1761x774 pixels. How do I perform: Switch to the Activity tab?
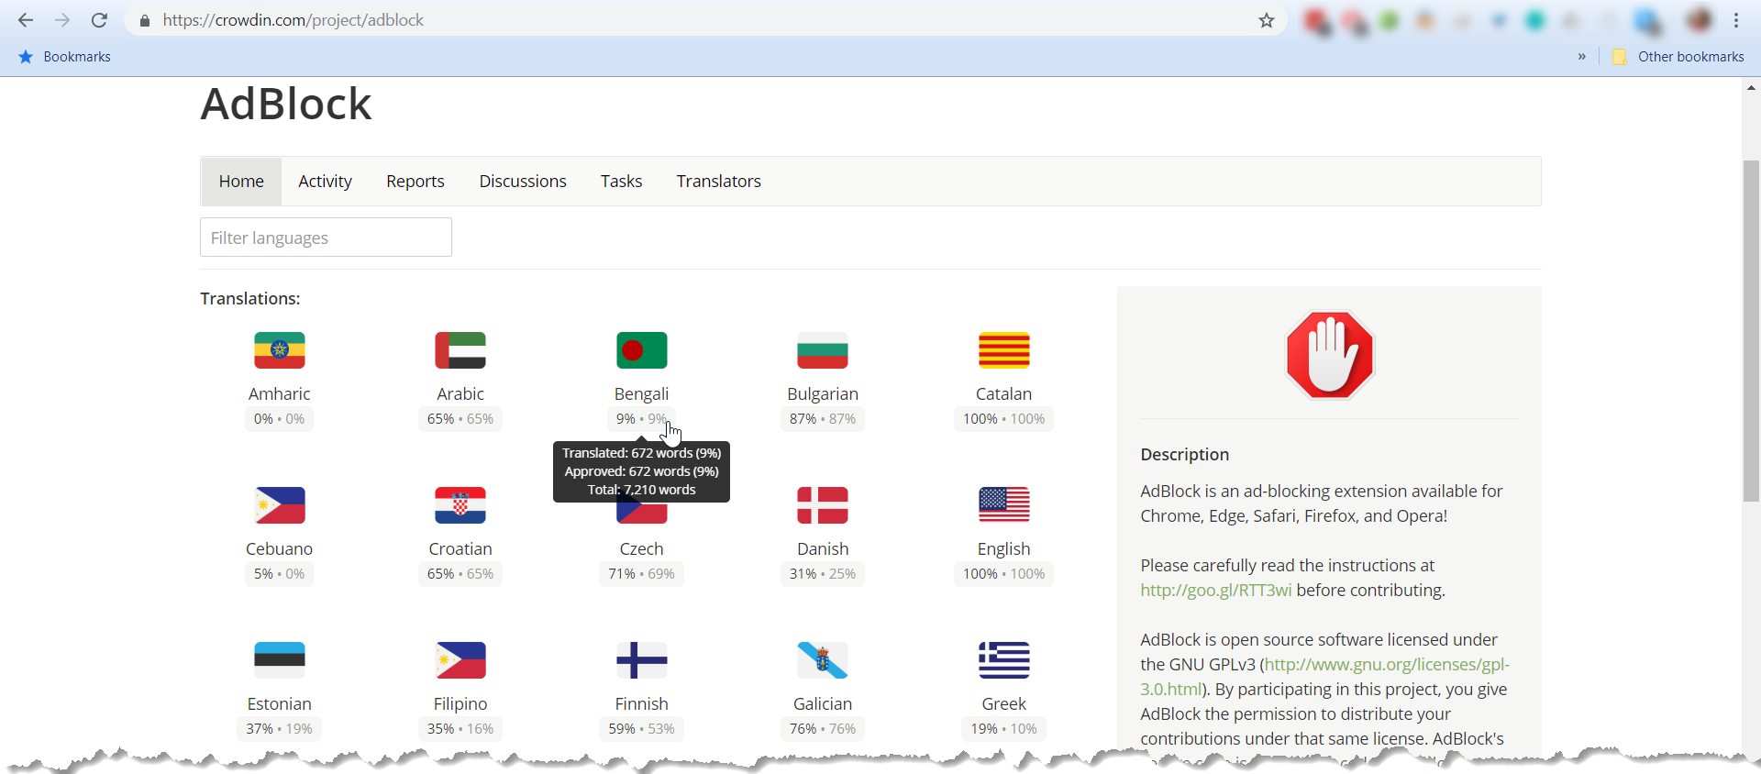(325, 182)
